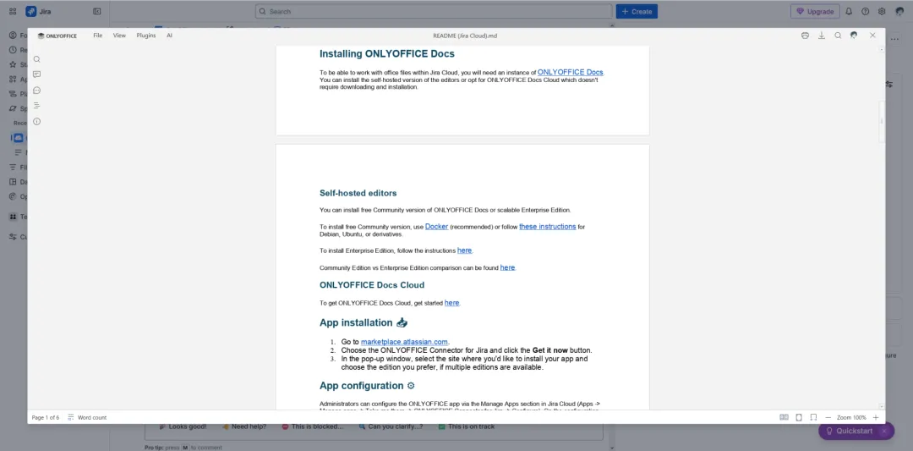The height and width of the screenshot is (451, 913).
Task: Click 'This is on track' comment suggestion
Action: [466, 426]
